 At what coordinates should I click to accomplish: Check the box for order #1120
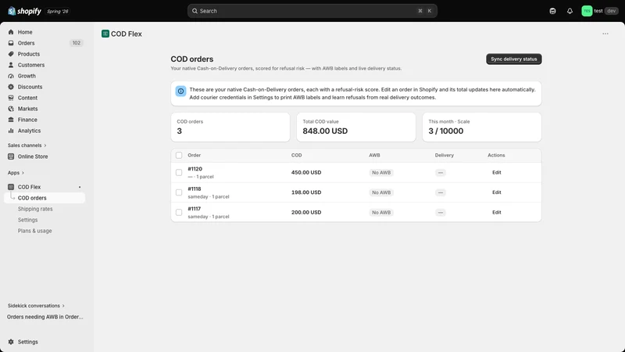179,173
